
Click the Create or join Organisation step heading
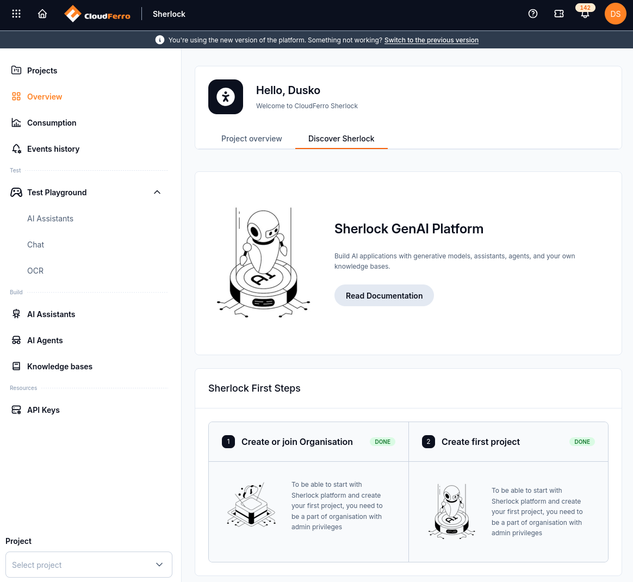coord(297,442)
